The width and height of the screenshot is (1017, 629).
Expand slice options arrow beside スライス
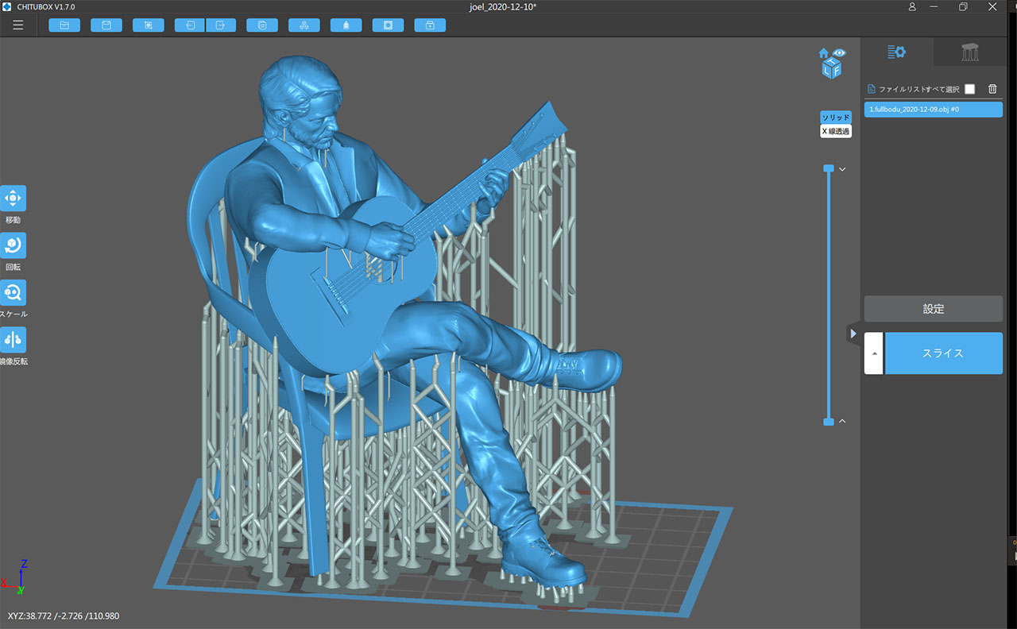[873, 353]
